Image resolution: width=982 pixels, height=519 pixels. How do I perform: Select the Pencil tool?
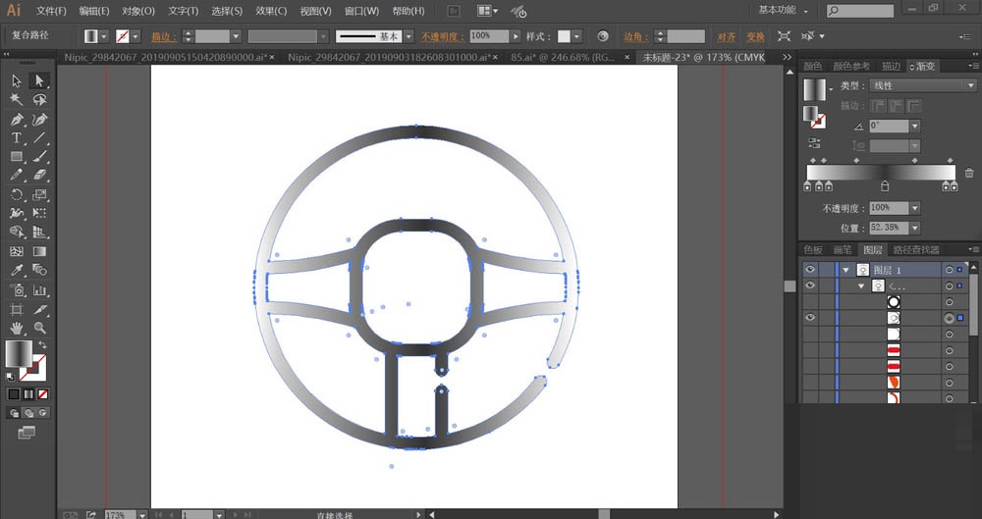(17, 176)
